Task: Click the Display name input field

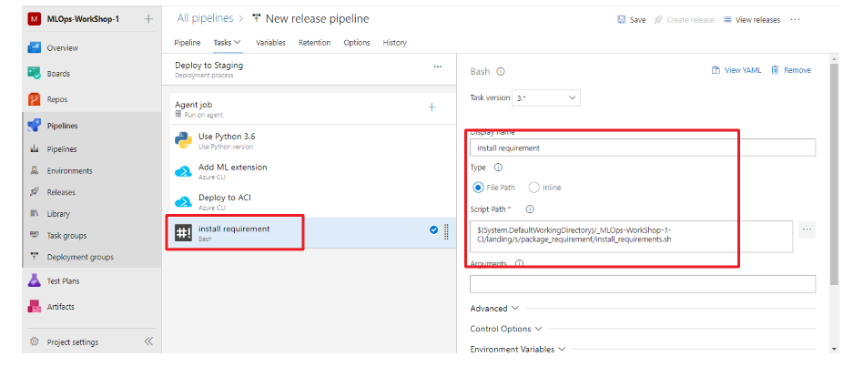Action: [643, 148]
